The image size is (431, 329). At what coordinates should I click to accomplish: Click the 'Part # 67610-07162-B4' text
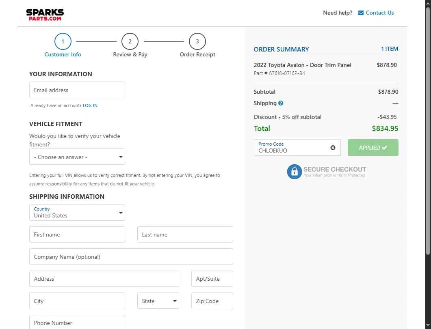point(279,73)
